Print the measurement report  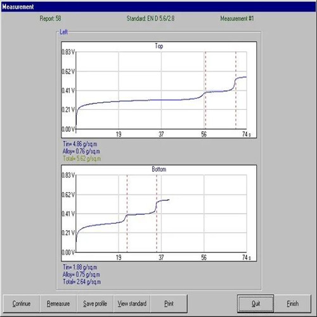point(169,304)
